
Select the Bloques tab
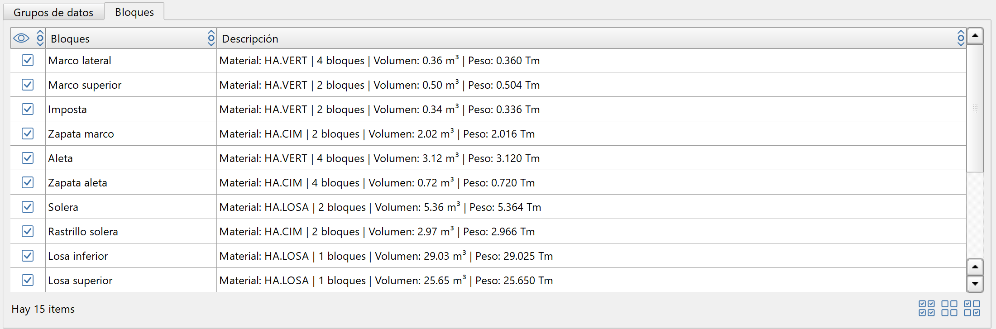pyautogui.click(x=134, y=12)
